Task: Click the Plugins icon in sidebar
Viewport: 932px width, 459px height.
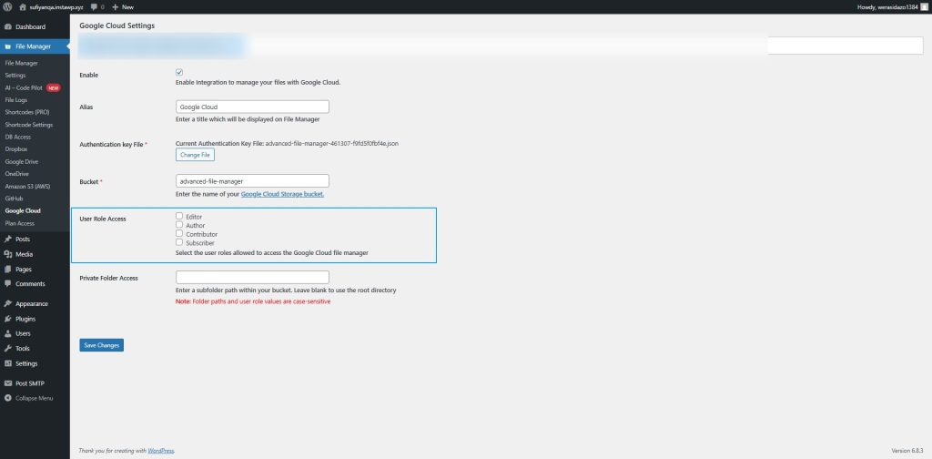Action: (x=7, y=319)
